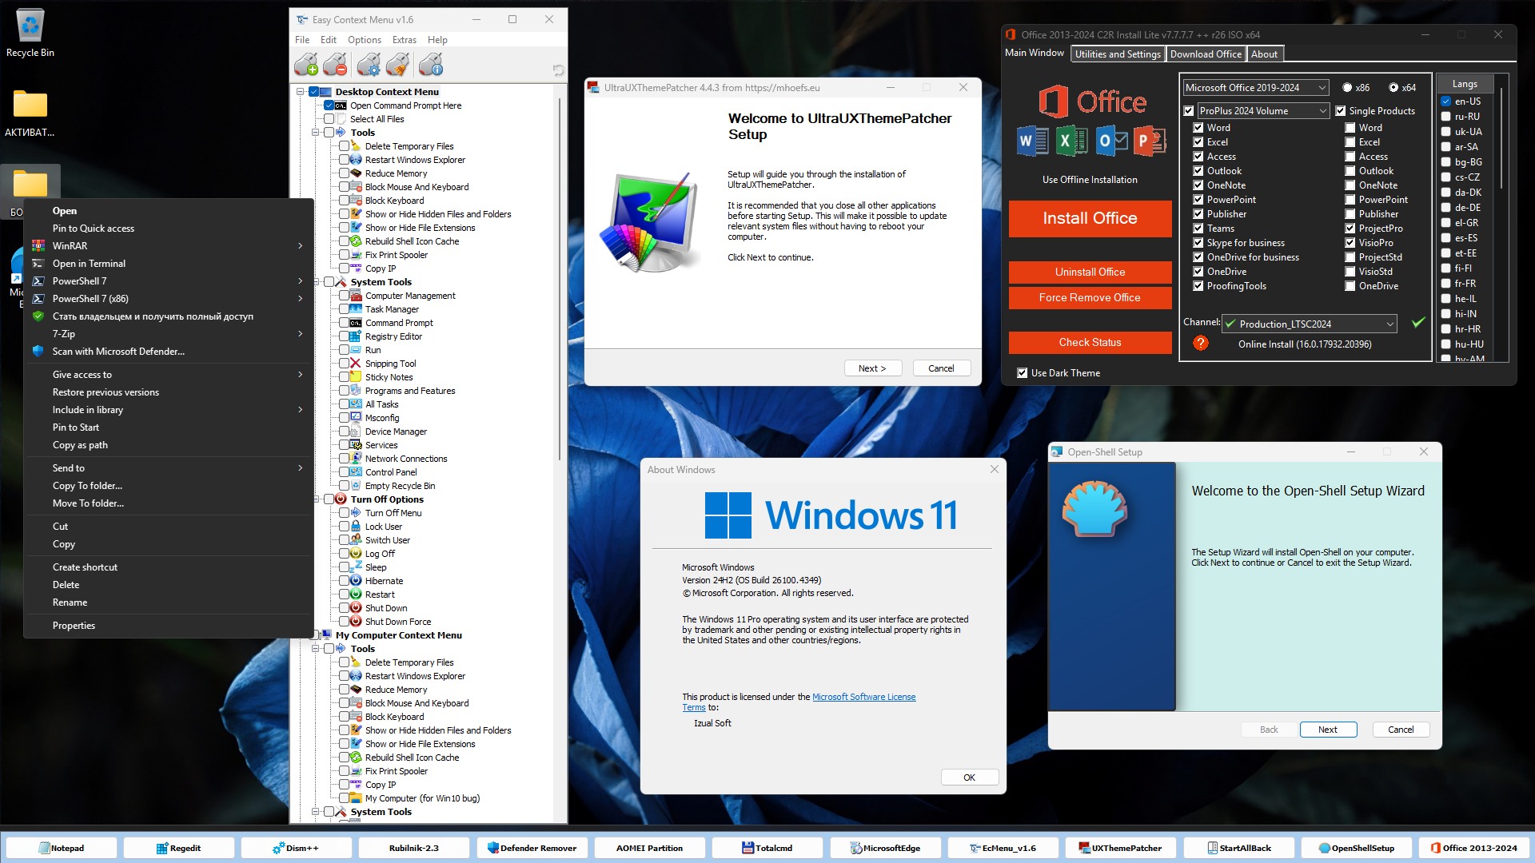This screenshot has width=1535, height=863.
Task: Switch to the Download Office tab
Action: coord(1206,54)
